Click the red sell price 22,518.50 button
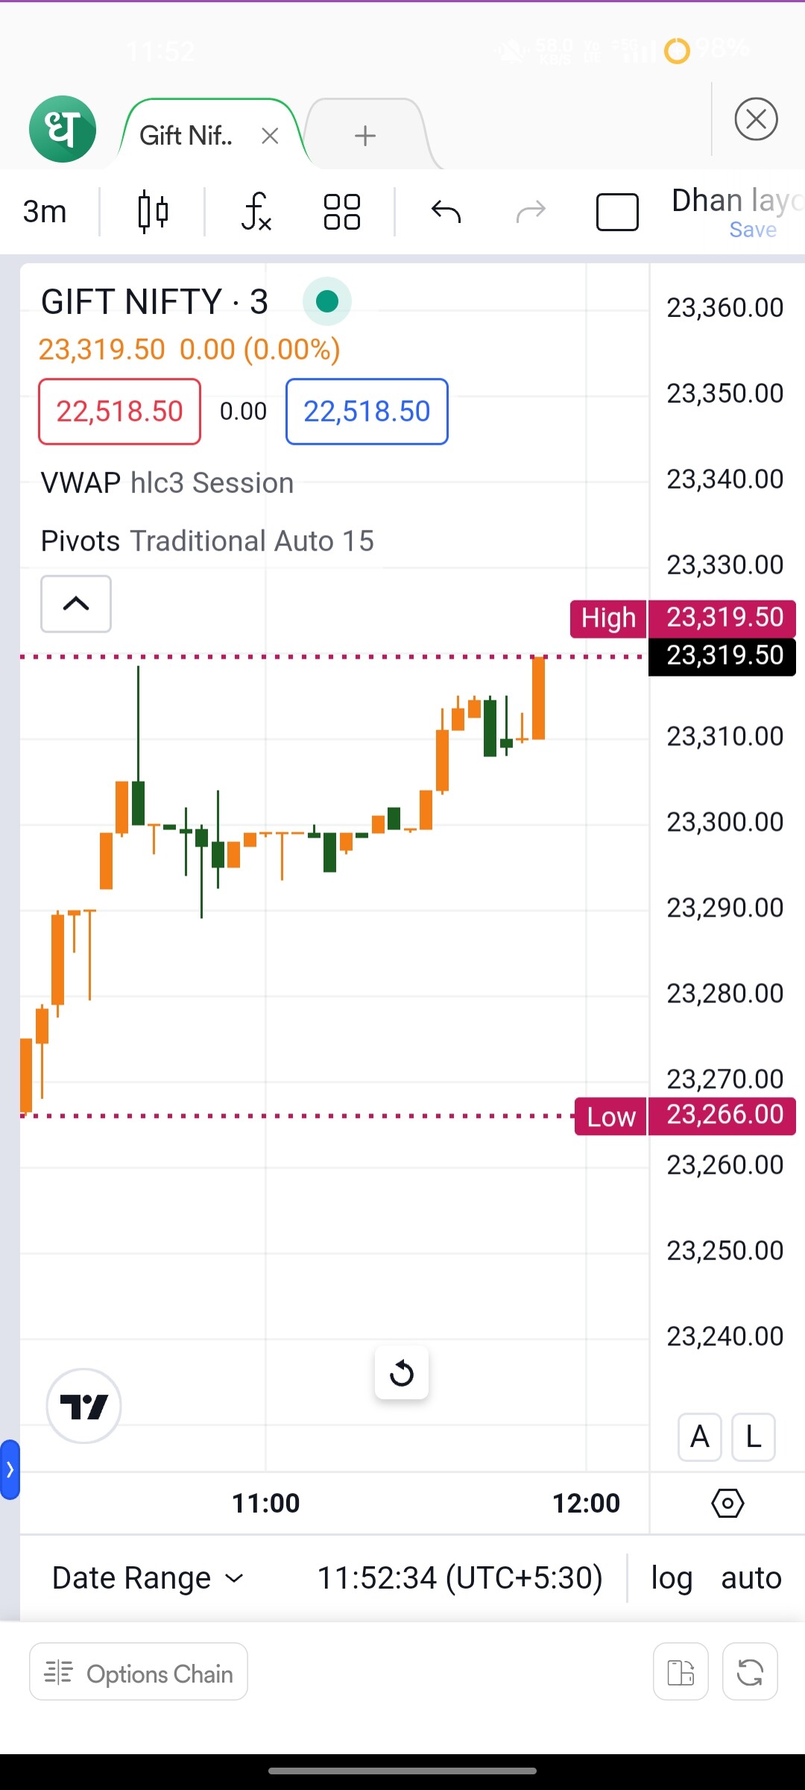This screenshot has width=805, height=1790. coord(119,412)
